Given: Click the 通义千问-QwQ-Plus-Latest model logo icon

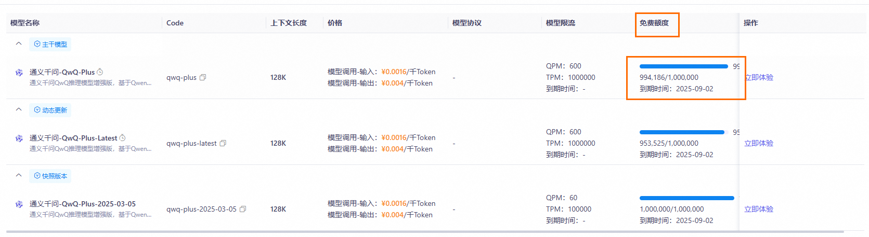Looking at the screenshot, I should [x=19, y=138].
